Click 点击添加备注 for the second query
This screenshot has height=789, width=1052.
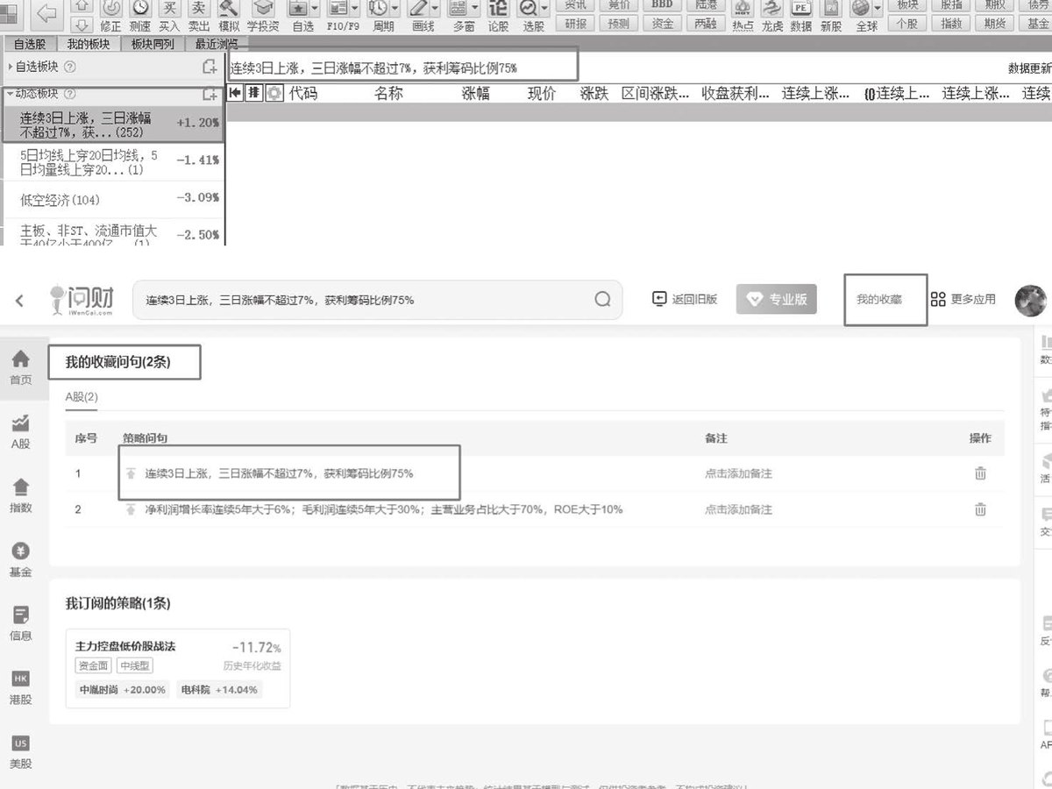click(x=738, y=509)
